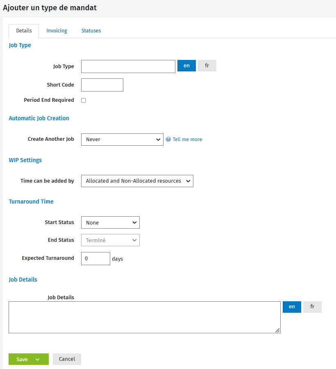The width and height of the screenshot is (336, 369).
Task: Switch Job Details language to 'en'
Action: pos(292,307)
